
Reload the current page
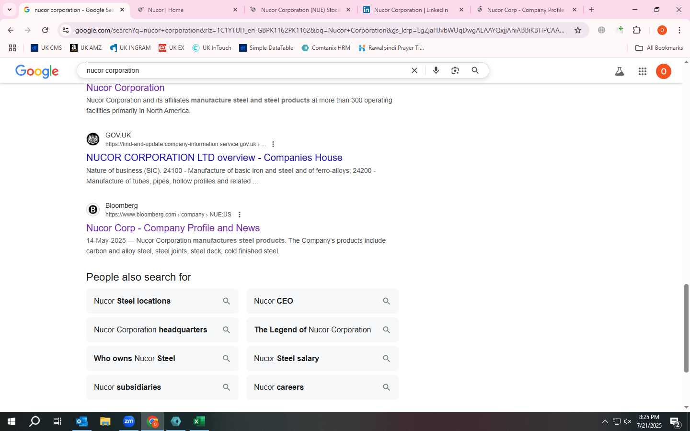coord(45,30)
